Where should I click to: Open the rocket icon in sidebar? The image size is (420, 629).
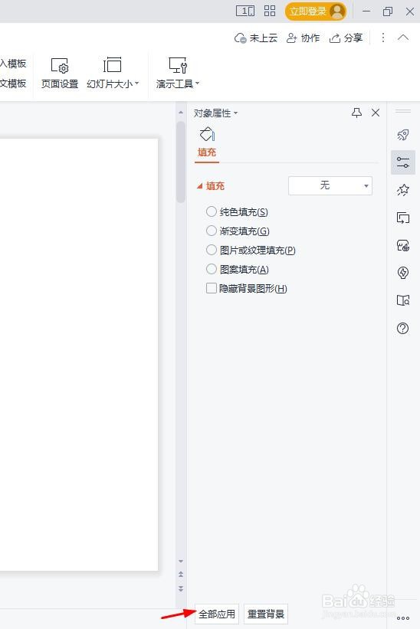pos(402,135)
